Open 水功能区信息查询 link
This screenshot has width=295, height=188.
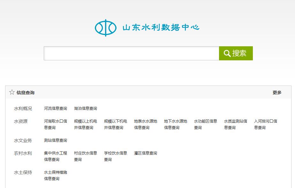coord(206,124)
